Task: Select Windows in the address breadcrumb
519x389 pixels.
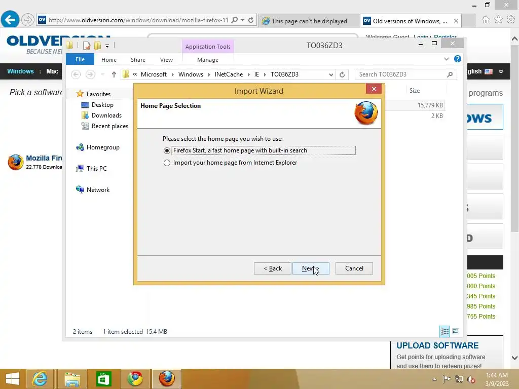Action: point(191,74)
